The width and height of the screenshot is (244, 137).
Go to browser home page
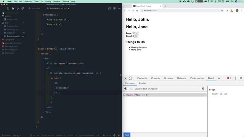137,11
